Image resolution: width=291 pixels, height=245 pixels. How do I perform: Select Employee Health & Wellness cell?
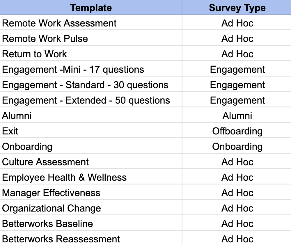(x=91, y=177)
